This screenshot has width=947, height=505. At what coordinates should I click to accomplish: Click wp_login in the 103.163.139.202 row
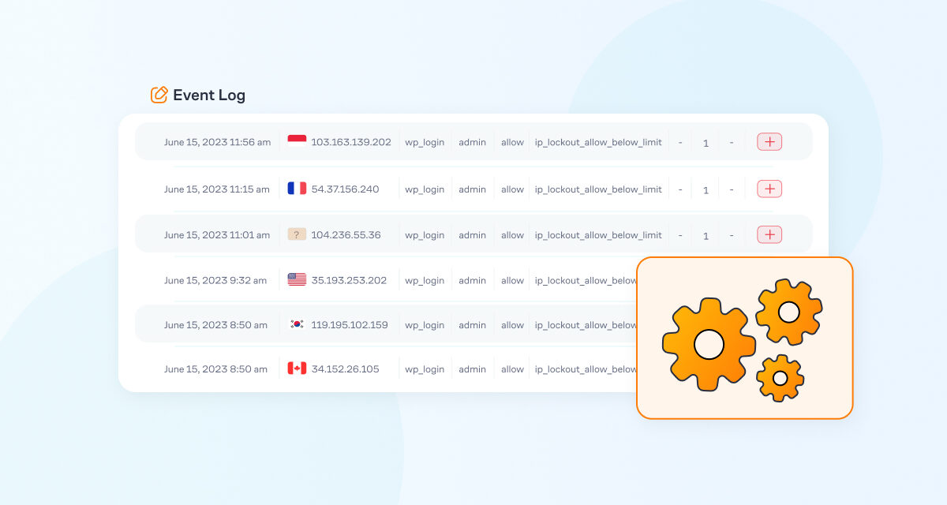(425, 143)
